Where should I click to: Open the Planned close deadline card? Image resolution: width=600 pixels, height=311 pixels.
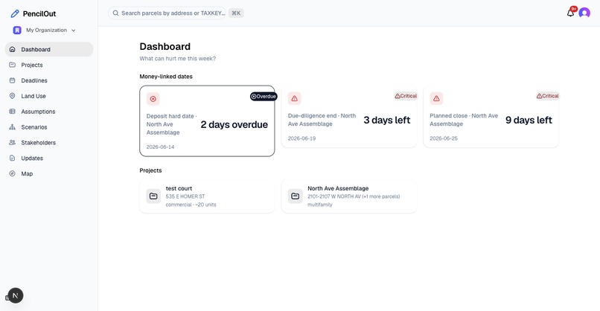coord(491,117)
